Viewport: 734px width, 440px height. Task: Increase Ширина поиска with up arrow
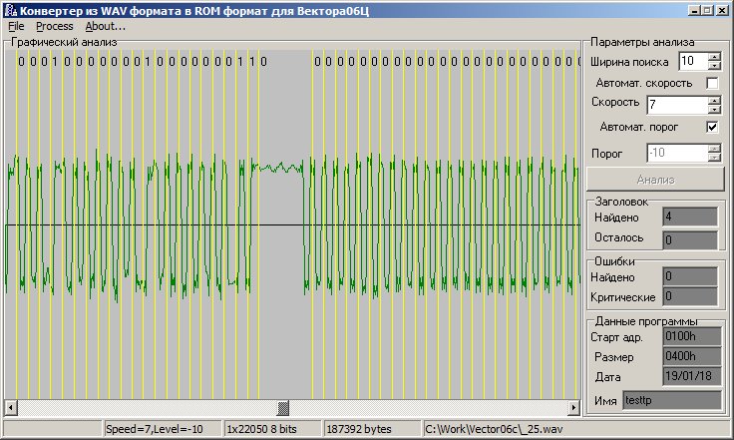coord(713,57)
